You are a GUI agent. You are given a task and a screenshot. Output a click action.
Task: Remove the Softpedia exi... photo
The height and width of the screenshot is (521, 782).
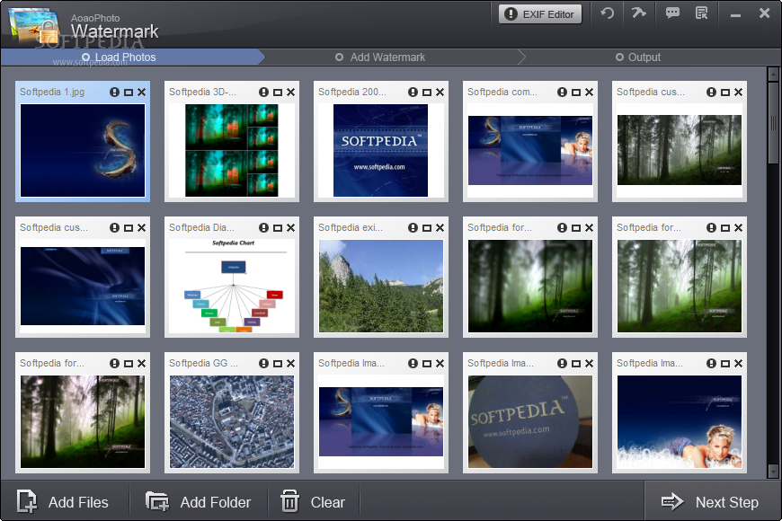[x=440, y=228]
